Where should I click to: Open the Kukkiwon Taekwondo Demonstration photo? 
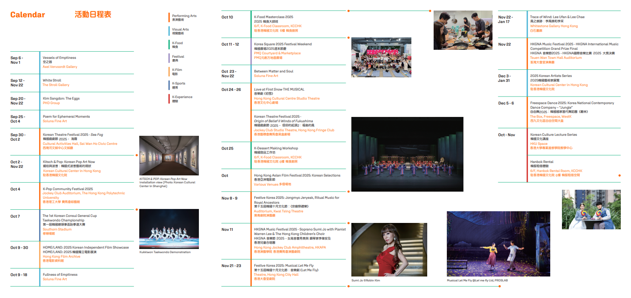click(x=169, y=229)
